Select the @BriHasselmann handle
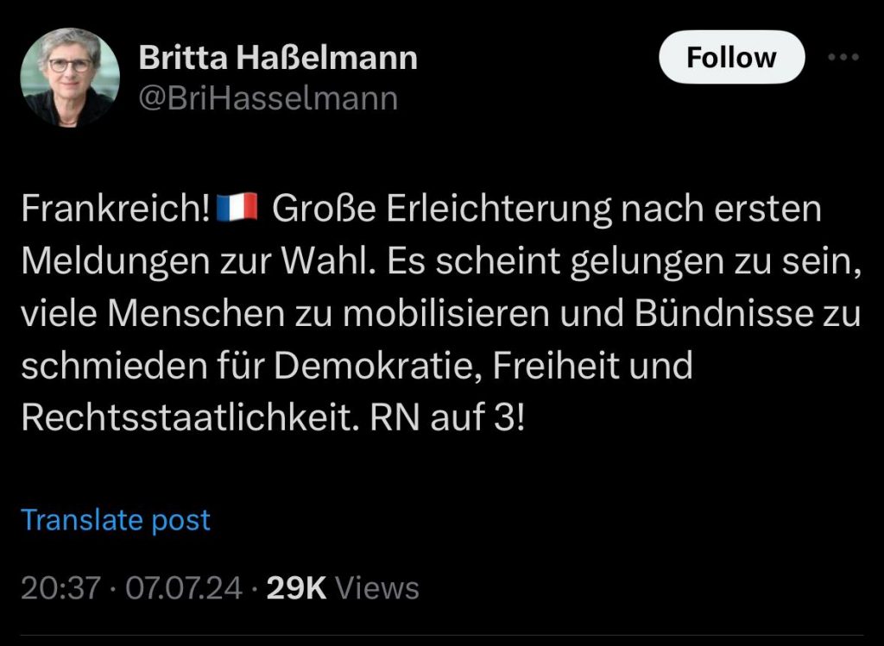884x646 pixels. coord(268,98)
